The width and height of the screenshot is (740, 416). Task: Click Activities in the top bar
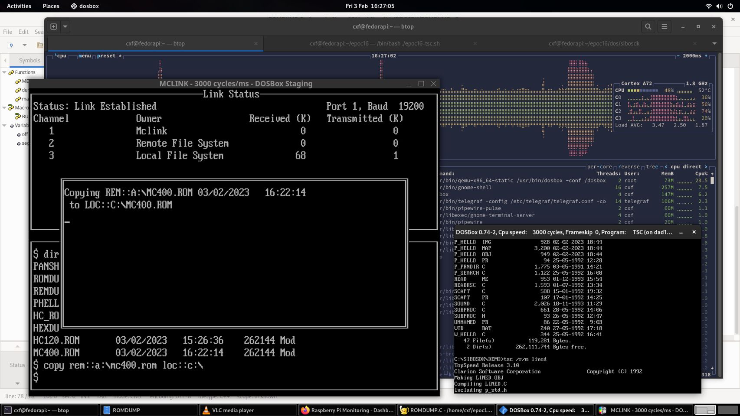pos(19,6)
